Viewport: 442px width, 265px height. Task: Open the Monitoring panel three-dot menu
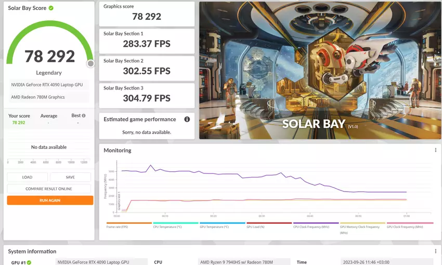click(435, 150)
